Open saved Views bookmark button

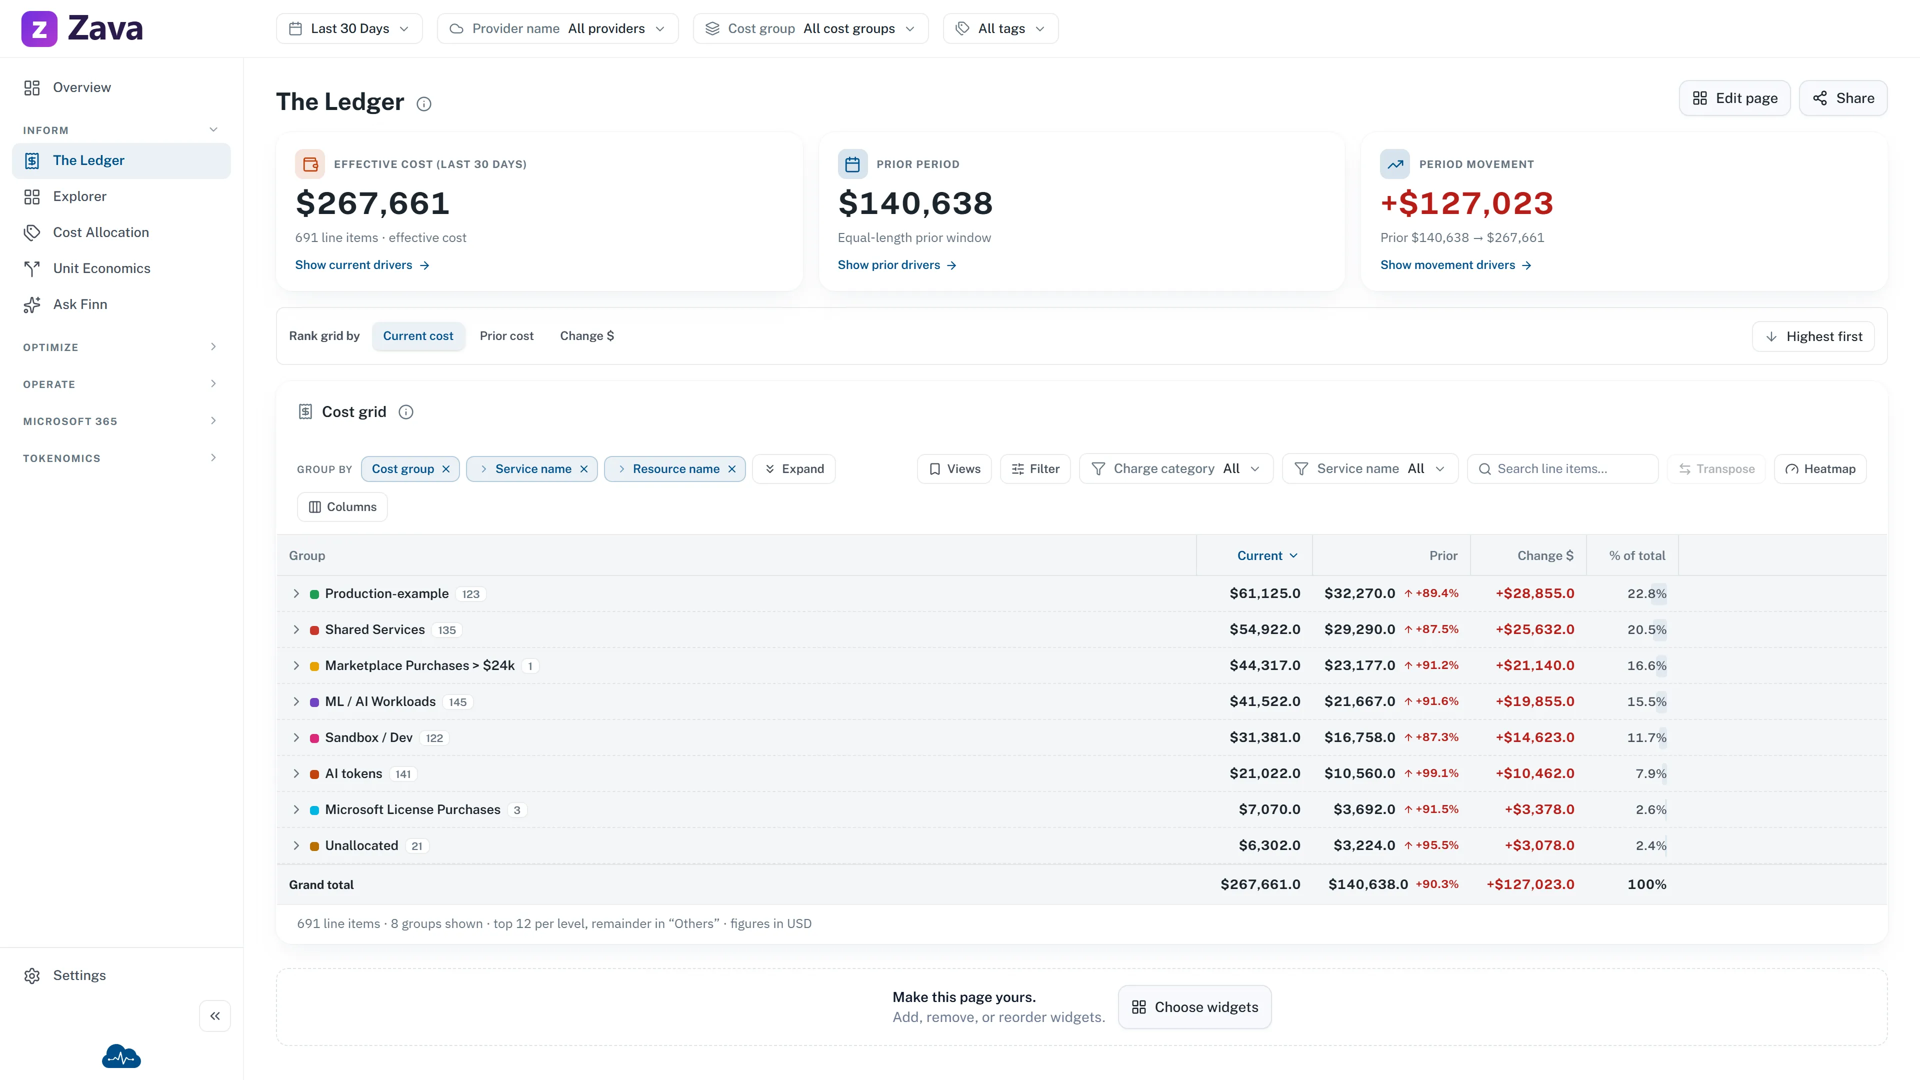pyautogui.click(x=954, y=469)
